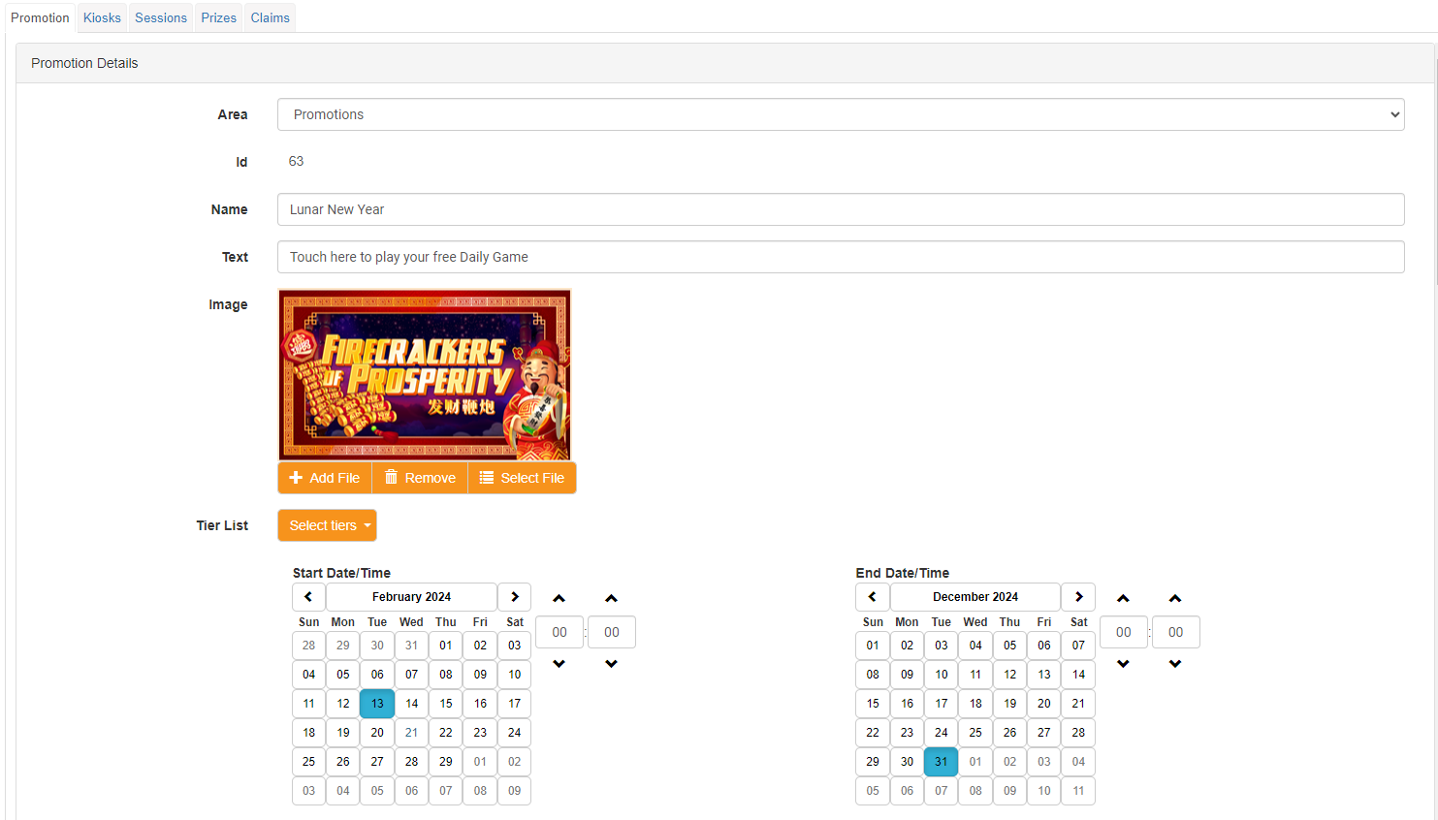The height and width of the screenshot is (820, 1438).
Task: Select December 25 in End Date calendar
Action: pos(975,733)
